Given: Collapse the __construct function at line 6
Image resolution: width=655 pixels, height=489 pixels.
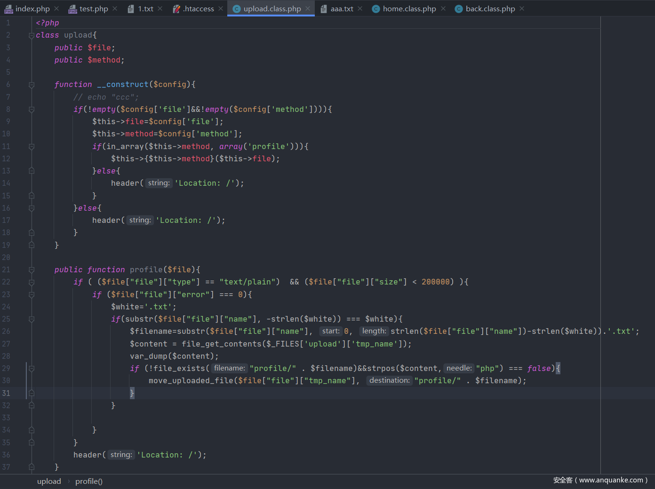Looking at the screenshot, I should 32,85.
